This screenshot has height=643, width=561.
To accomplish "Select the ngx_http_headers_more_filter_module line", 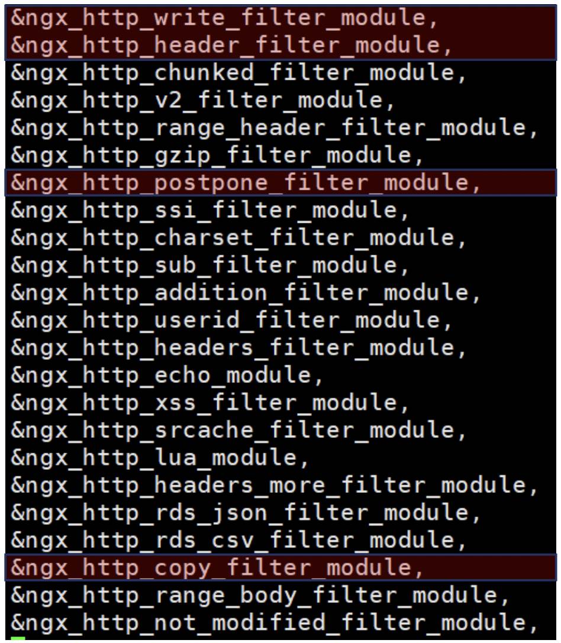I will (x=275, y=486).
